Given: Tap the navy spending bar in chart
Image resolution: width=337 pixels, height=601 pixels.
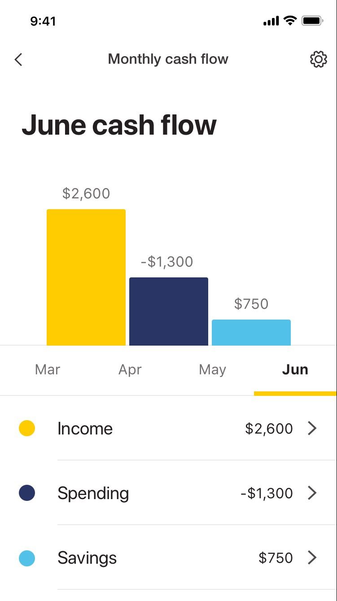Looking at the screenshot, I should click(169, 311).
